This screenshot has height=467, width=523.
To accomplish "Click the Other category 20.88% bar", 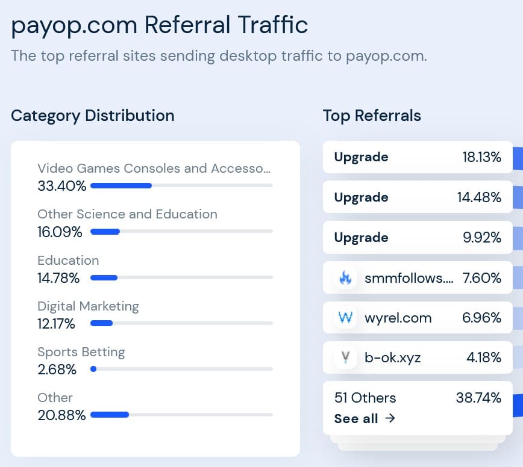I will coord(182,415).
